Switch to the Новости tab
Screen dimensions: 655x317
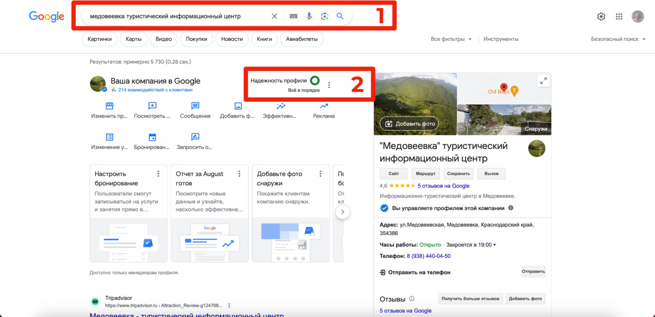click(x=232, y=39)
